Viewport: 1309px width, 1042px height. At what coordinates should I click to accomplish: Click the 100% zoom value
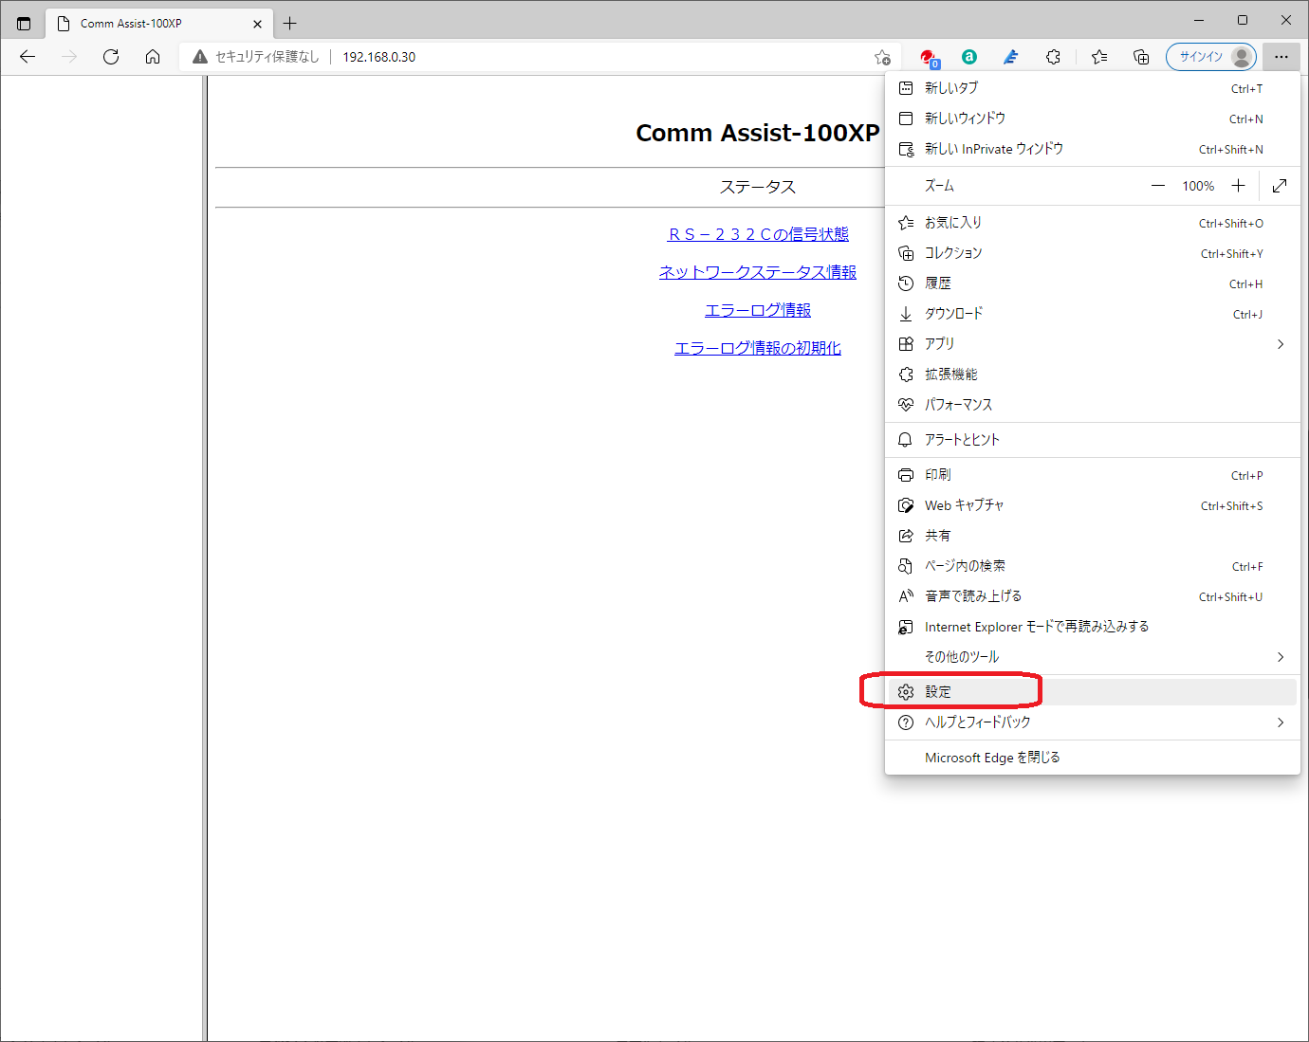(1198, 186)
